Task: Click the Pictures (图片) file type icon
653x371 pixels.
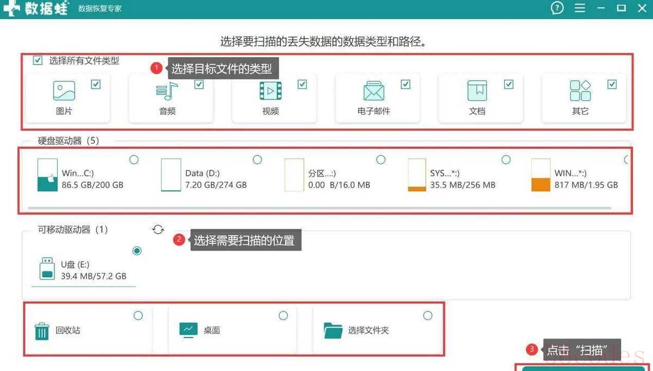Action: pyautogui.click(x=64, y=91)
